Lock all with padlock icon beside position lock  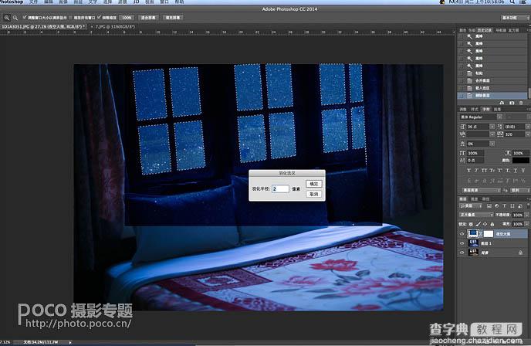click(x=492, y=224)
